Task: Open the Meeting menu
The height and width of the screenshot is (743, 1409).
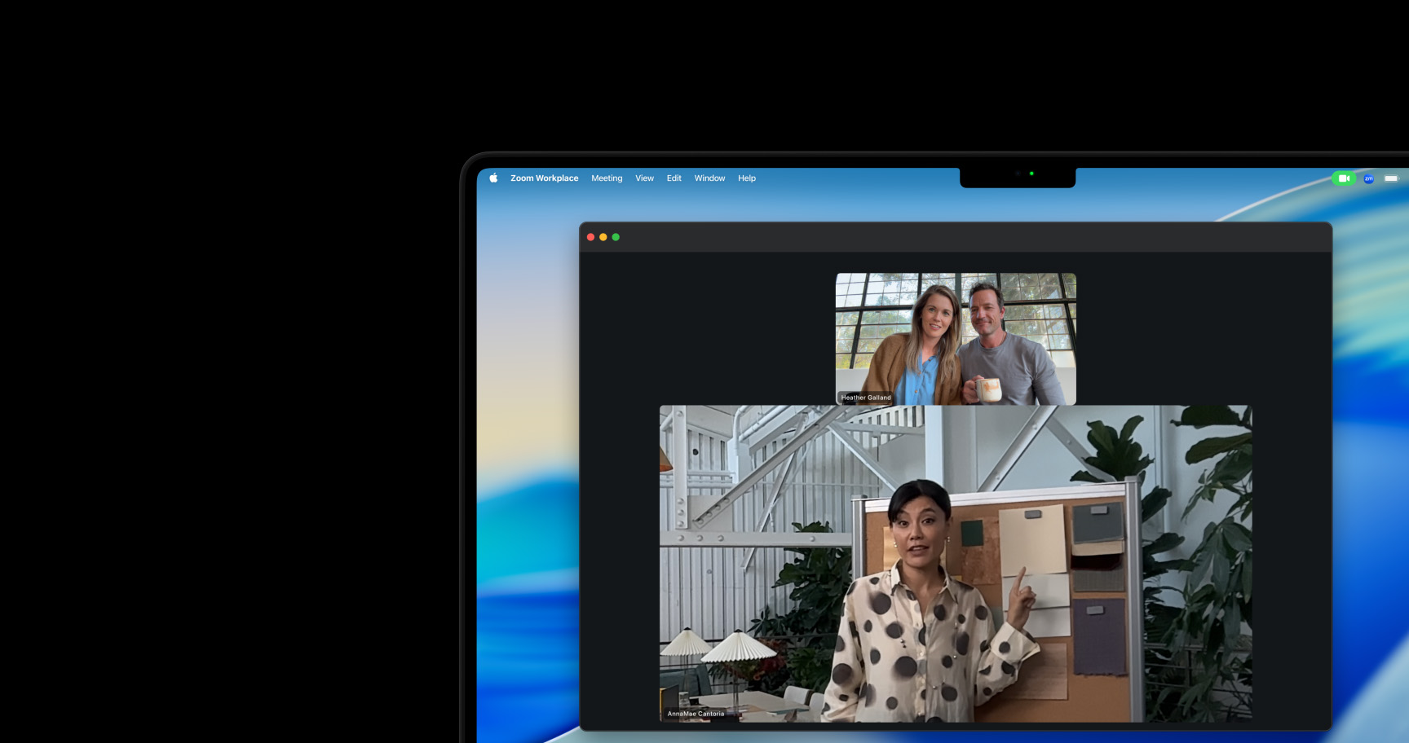Action: [x=607, y=178]
